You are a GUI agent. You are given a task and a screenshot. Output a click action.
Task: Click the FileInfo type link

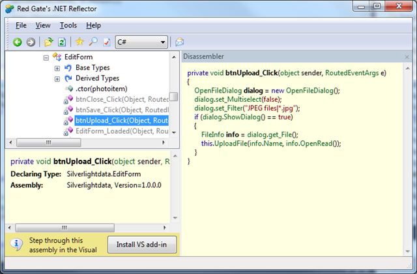pyautogui.click(x=212, y=134)
